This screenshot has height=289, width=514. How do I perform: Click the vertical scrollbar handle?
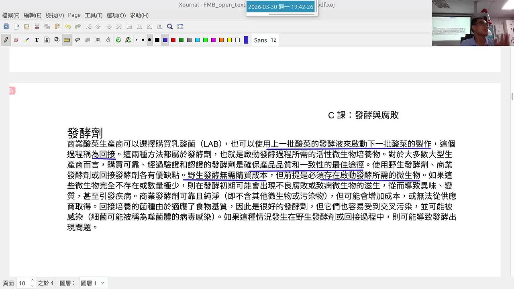[512, 97]
